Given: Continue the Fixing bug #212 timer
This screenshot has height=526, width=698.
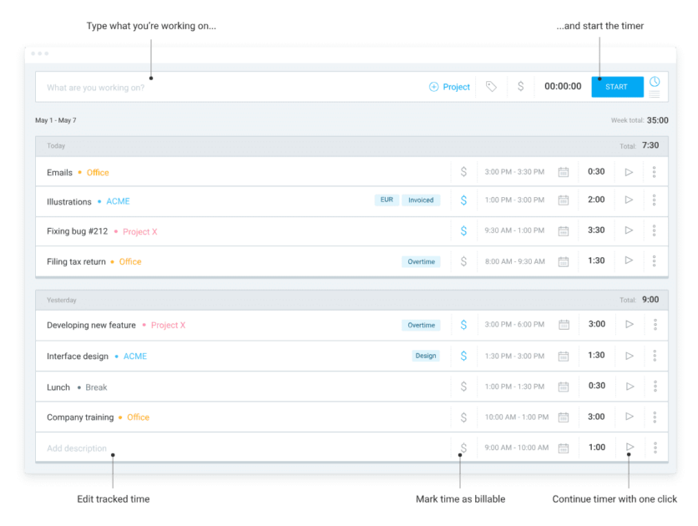Looking at the screenshot, I should [629, 230].
